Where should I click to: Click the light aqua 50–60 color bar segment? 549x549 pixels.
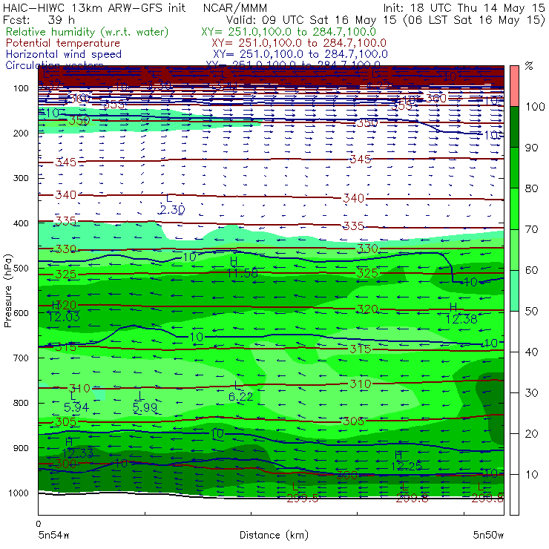pyautogui.click(x=514, y=291)
